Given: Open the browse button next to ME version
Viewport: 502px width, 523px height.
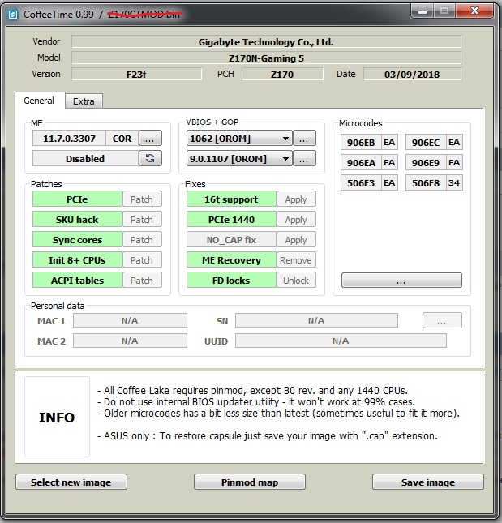Looking at the screenshot, I should pyautogui.click(x=150, y=138).
